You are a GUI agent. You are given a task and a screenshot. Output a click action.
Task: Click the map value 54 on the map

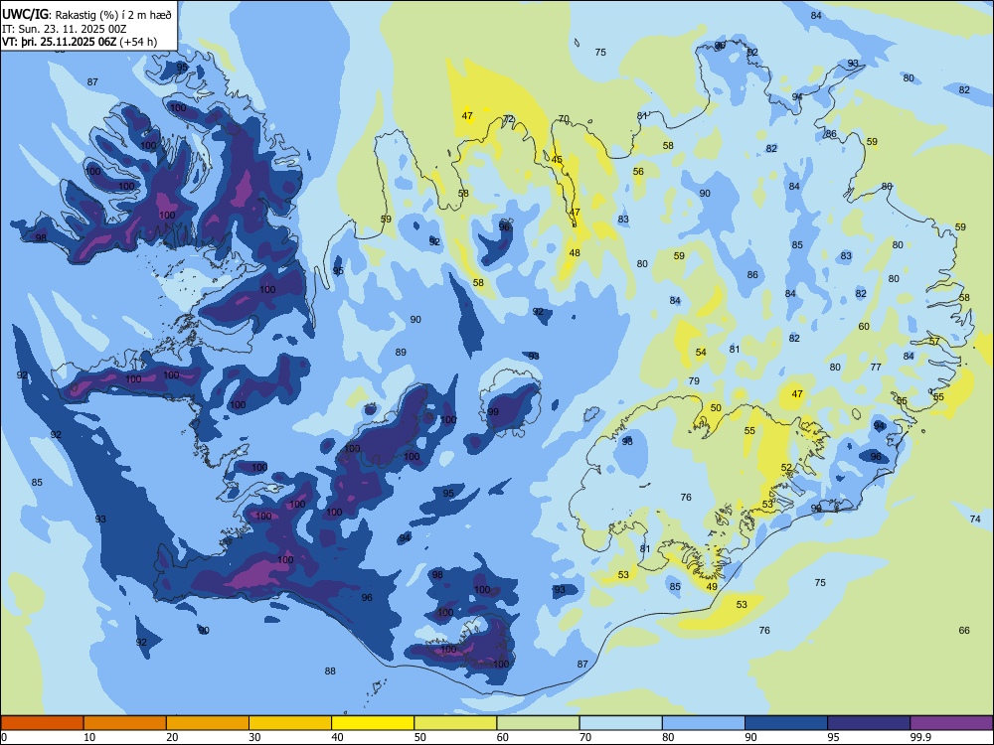[x=701, y=353]
